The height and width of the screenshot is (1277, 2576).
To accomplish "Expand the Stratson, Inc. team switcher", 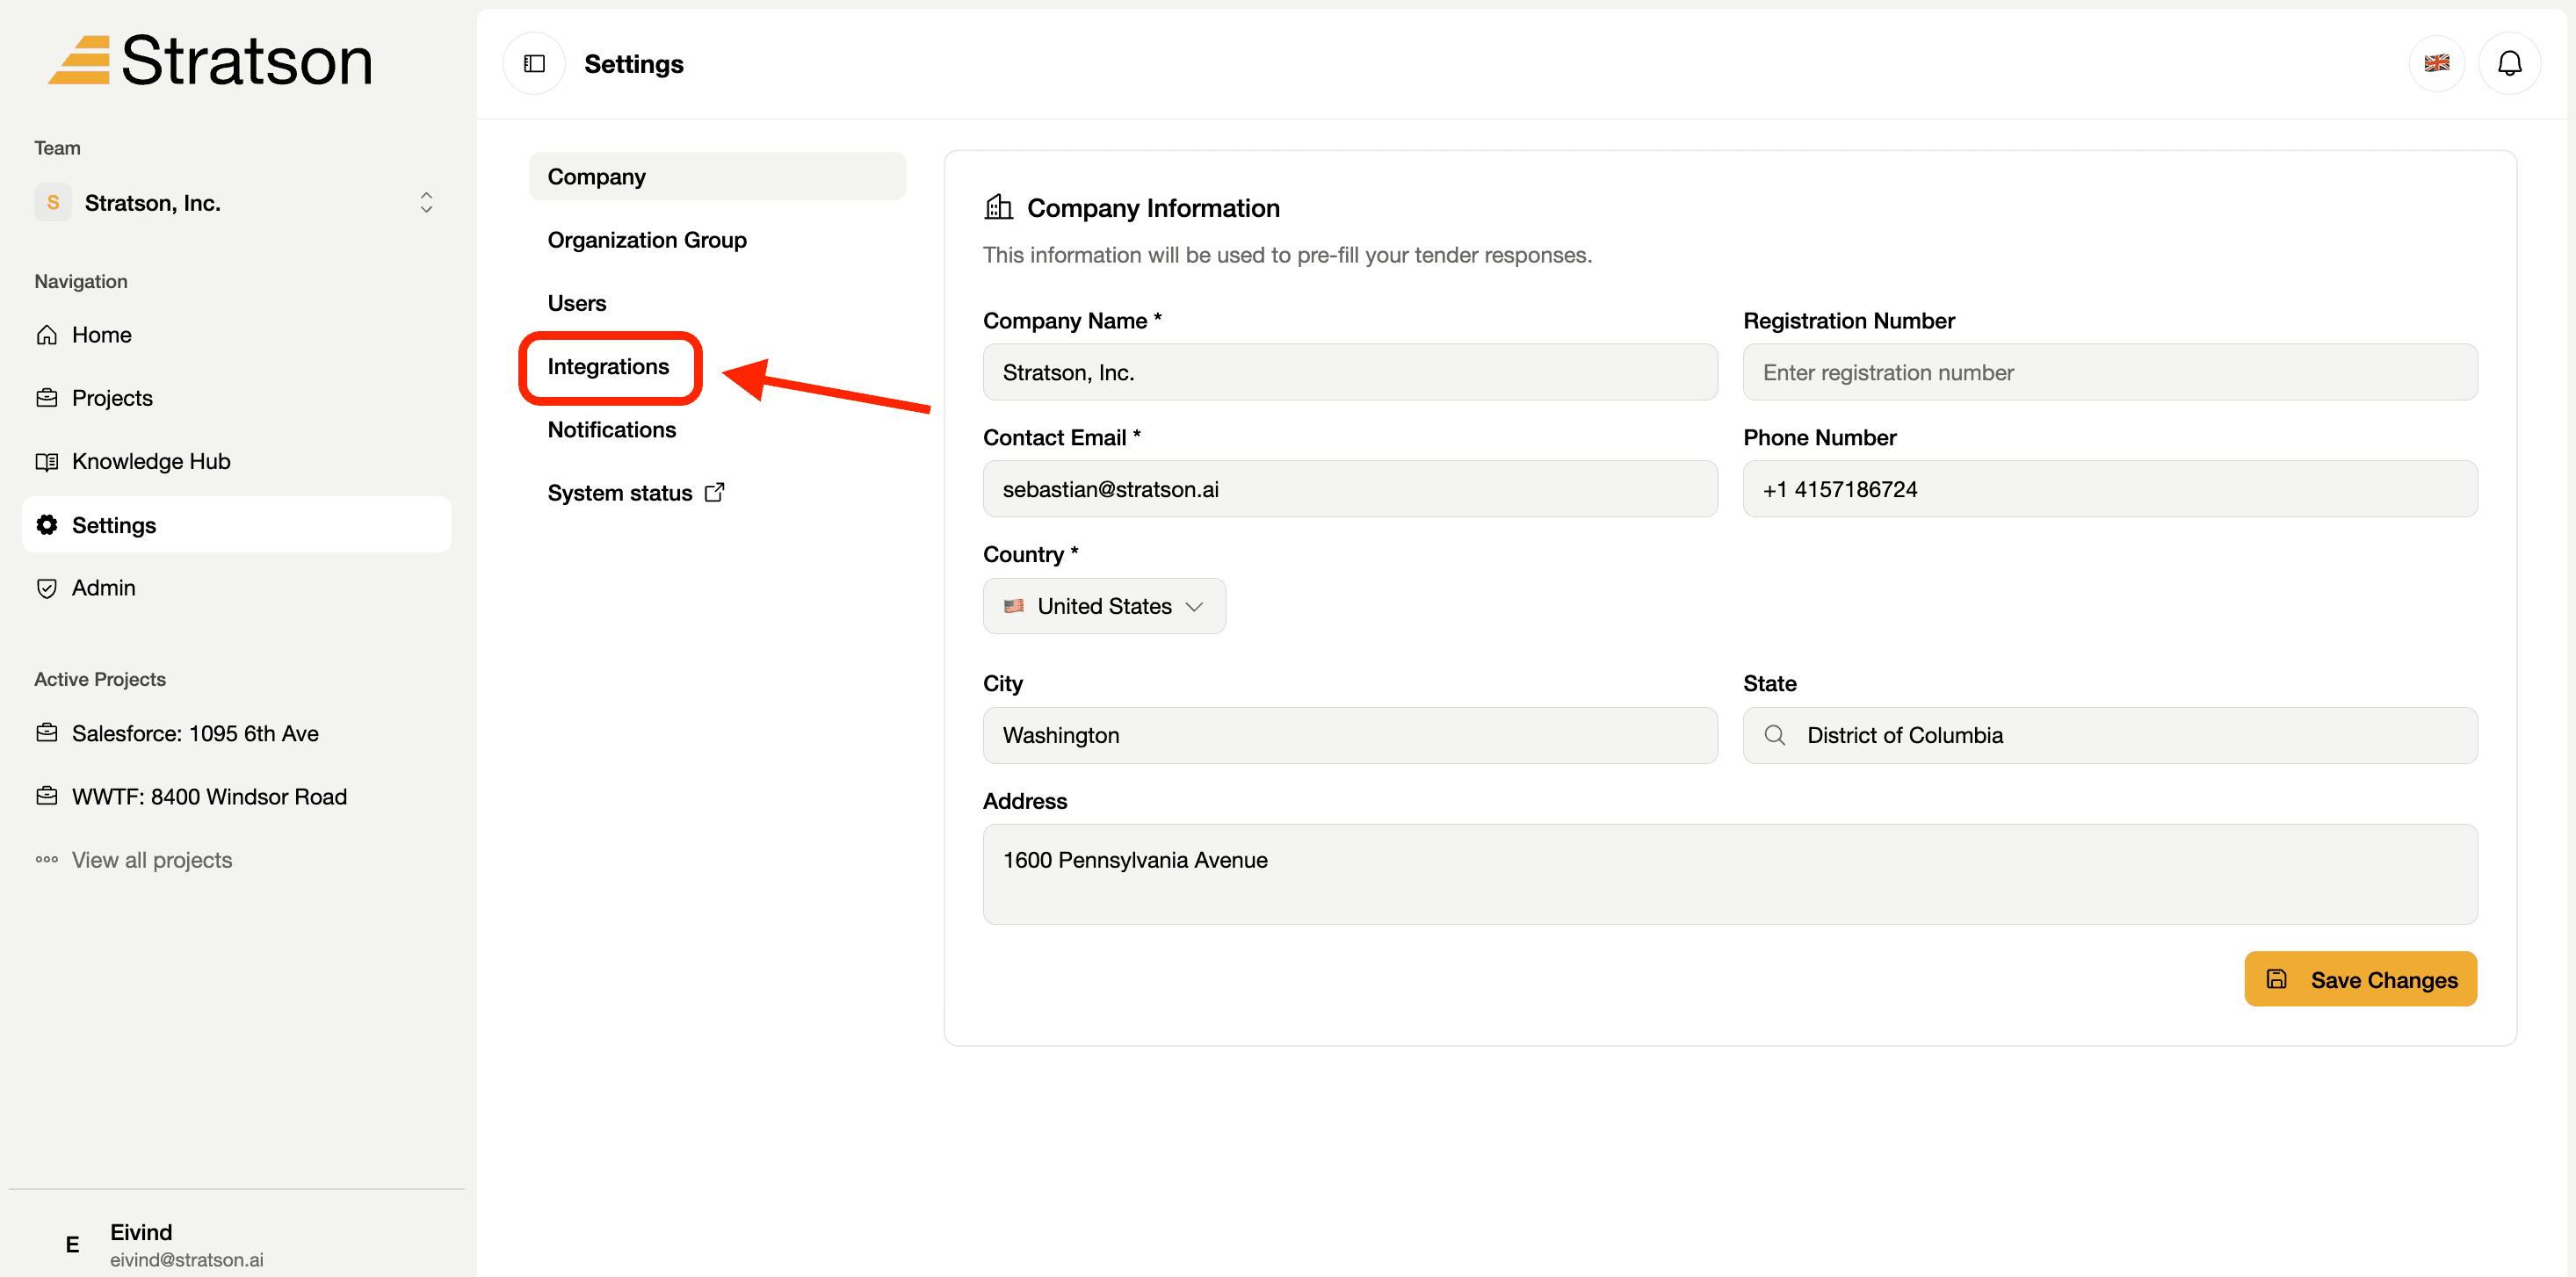I will coord(237,203).
